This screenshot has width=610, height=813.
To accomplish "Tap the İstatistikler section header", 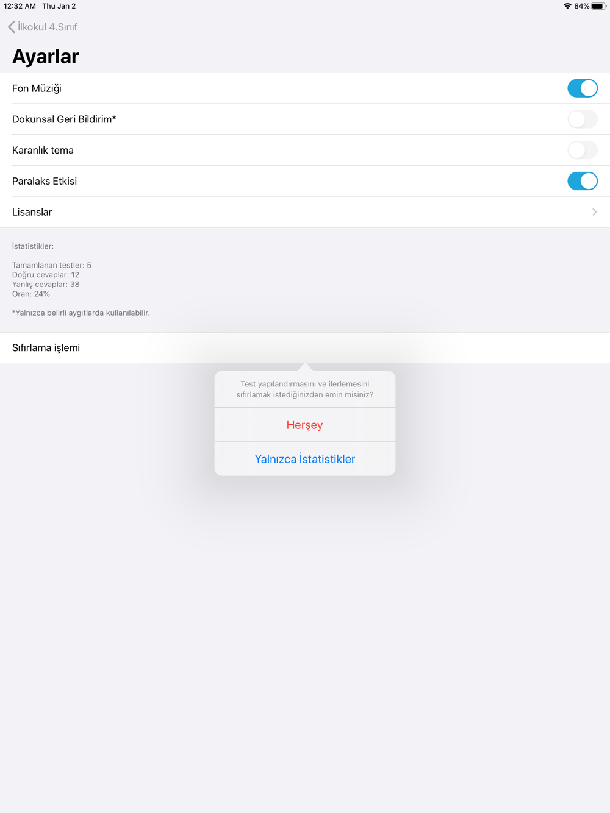I will (33, 246).
